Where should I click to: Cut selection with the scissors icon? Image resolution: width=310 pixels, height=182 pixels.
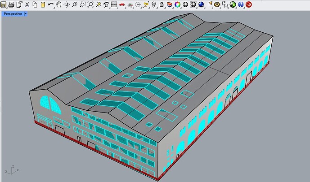(x=27, y=4)
